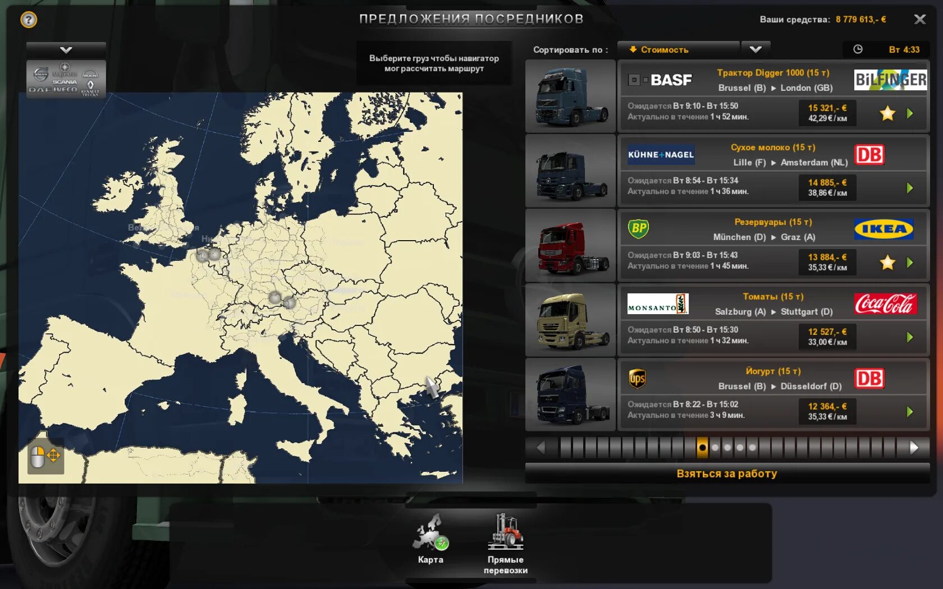Click the 12 364,- € price box
Screen dimensions: 943x589
(827, 411)
